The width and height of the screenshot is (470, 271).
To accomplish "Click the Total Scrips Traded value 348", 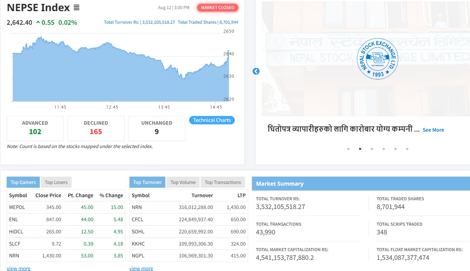I will coord(382,232).
